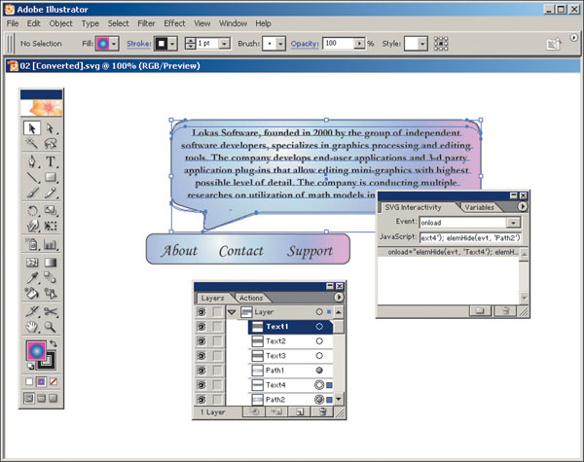This screenshot has height=462, width=584.
Task: Open the Filter menu
Action: (x=146, y=22)
